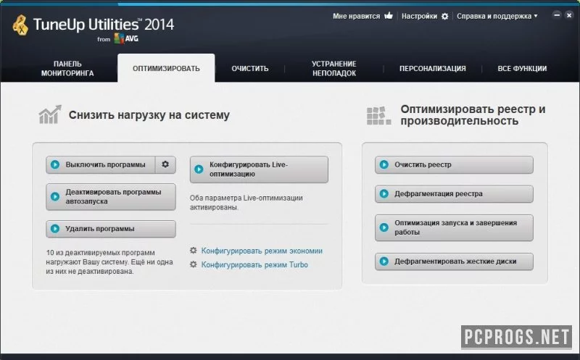The image size is (580, 360).
Task: Click the thumbs-up icon next to Мне нравится
Action: coord(389,15)
